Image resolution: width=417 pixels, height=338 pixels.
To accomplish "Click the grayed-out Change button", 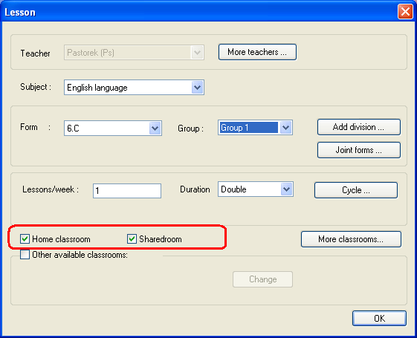I will point(262,279).
